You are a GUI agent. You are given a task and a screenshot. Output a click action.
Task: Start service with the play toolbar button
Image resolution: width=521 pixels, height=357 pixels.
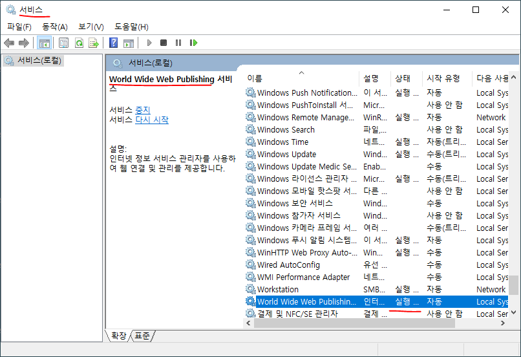click(149, 43)
